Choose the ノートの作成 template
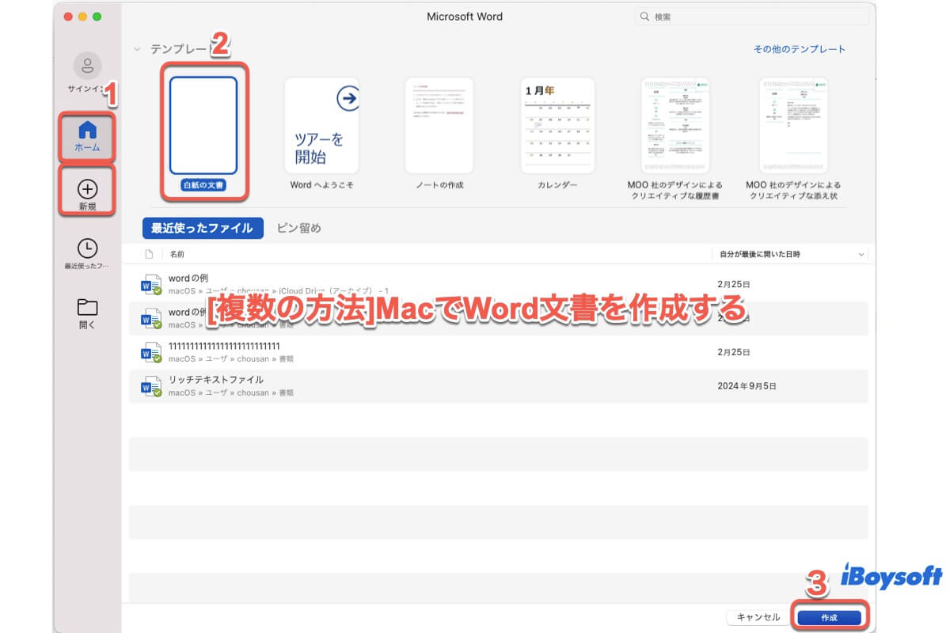950x633 pixels. (x=439, y=127)
